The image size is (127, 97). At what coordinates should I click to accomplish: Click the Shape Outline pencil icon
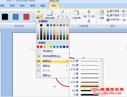[x=38, y=16]
